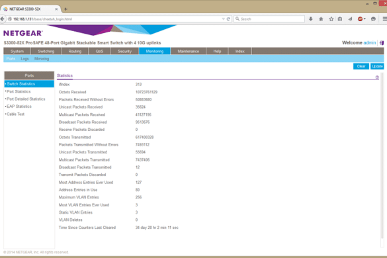Viewport: 387px width, 258px height.
Task: Open the QoS menu tab
Action: (99, 51)
